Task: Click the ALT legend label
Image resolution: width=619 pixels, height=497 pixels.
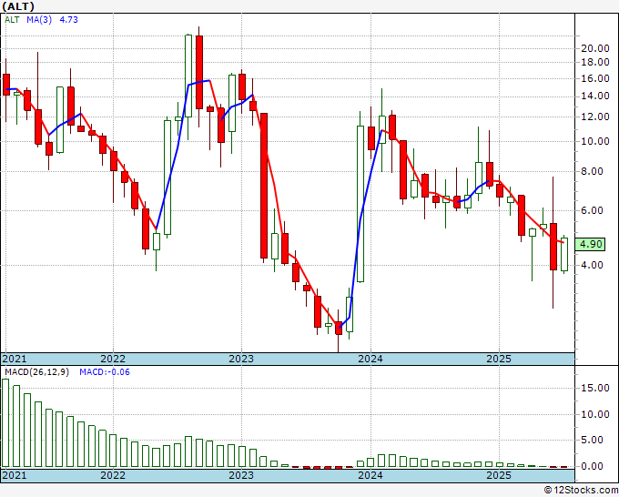Action: (12, 19)
